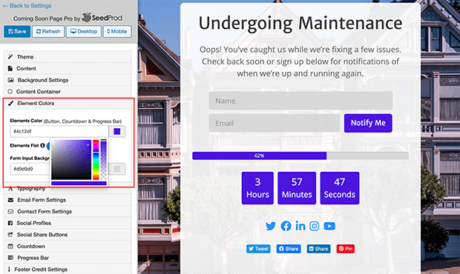The image size is (460, 274).
Task: Open Email Form Settings section
Action: (x=68, y=200)
